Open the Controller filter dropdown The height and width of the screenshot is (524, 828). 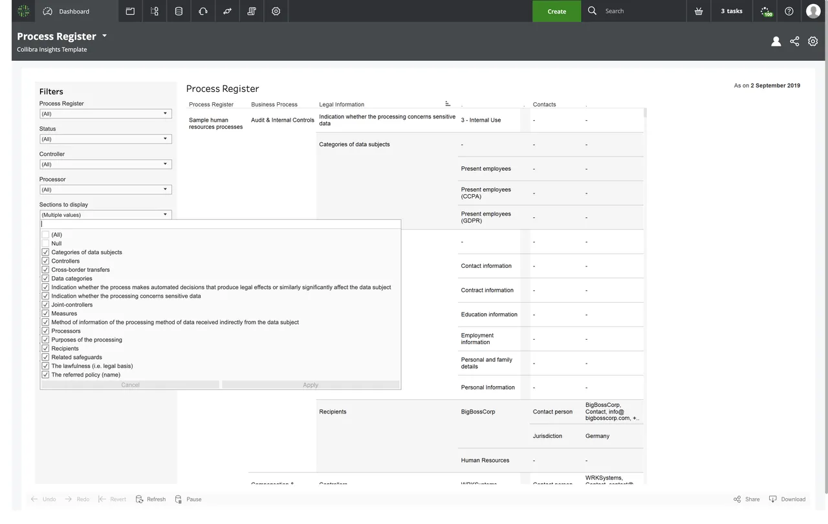105,164
